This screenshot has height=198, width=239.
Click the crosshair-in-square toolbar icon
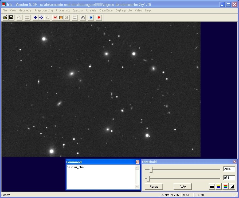point(35,18)
